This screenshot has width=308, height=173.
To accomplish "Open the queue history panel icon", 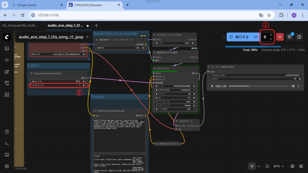I will tap(289, 37).
